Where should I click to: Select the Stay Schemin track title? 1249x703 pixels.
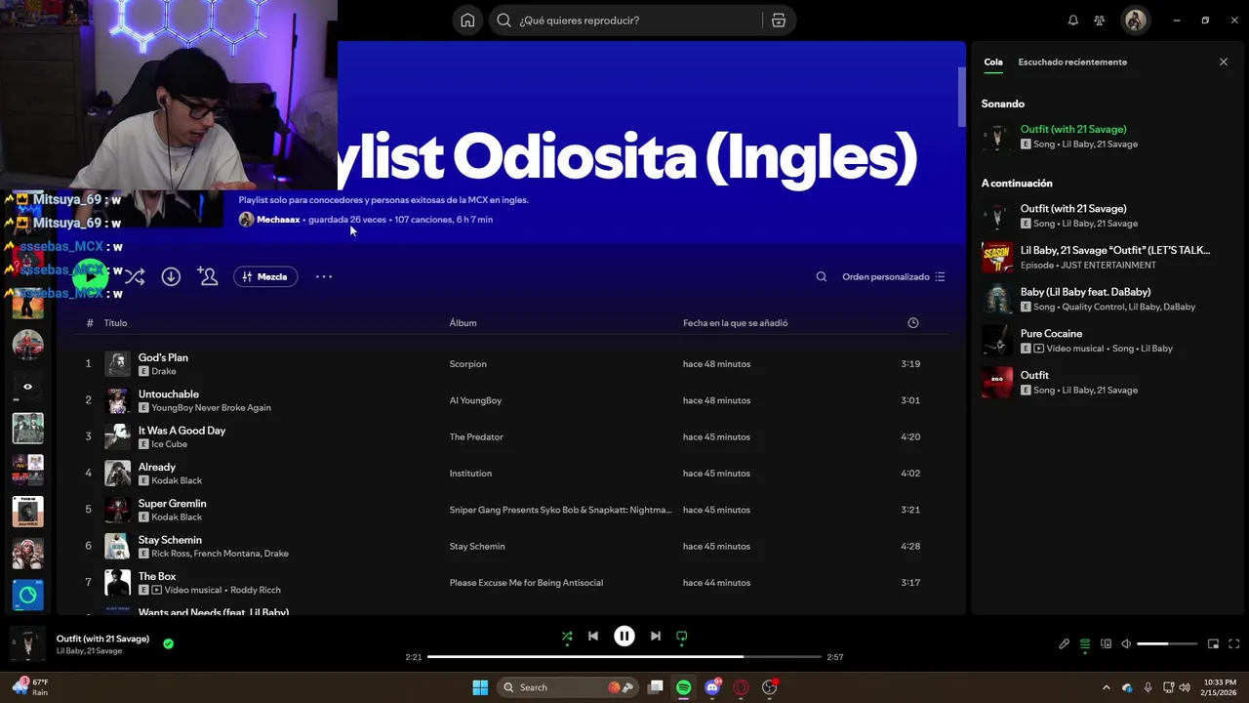[x=170, y=540]
